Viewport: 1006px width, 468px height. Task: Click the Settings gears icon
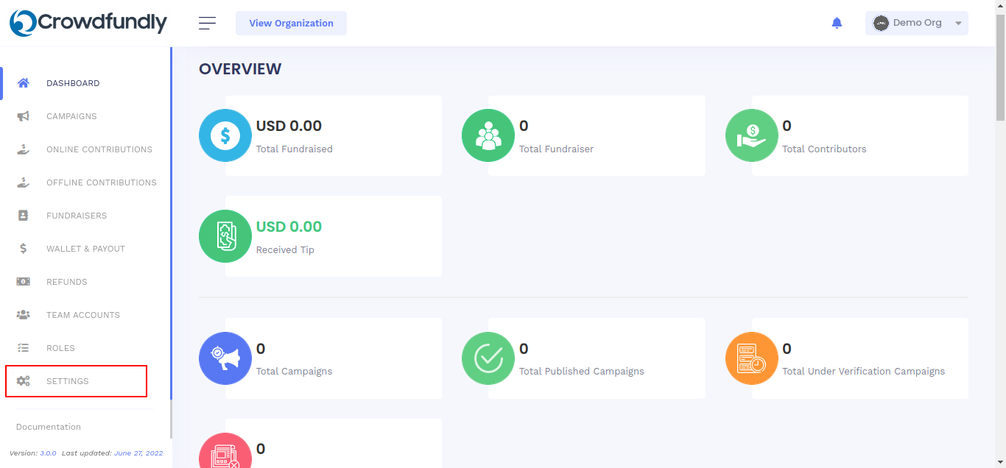24,381
